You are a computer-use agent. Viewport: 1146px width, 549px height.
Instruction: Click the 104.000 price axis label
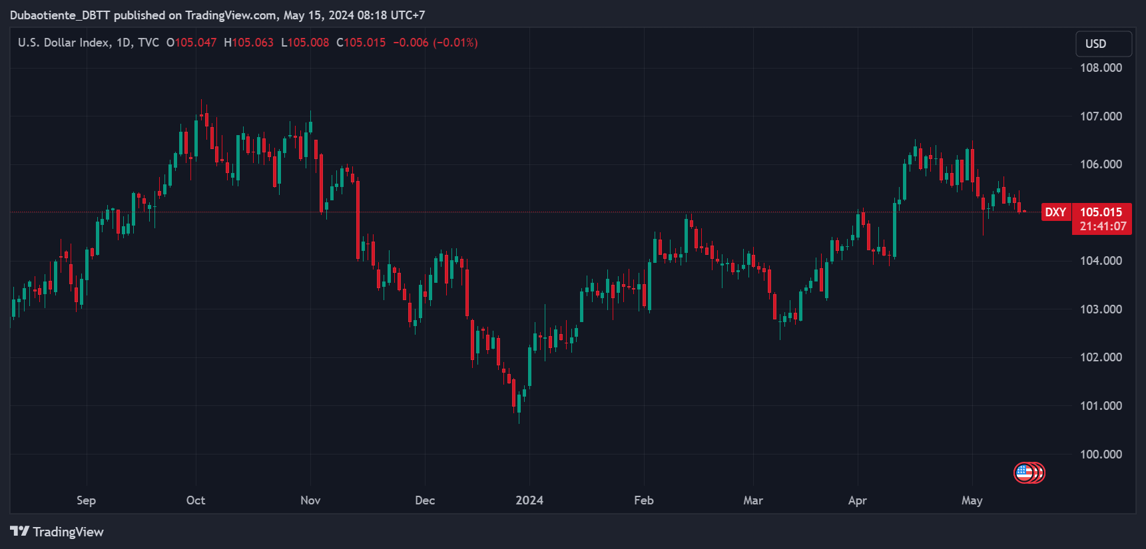tap(1101, 261)
